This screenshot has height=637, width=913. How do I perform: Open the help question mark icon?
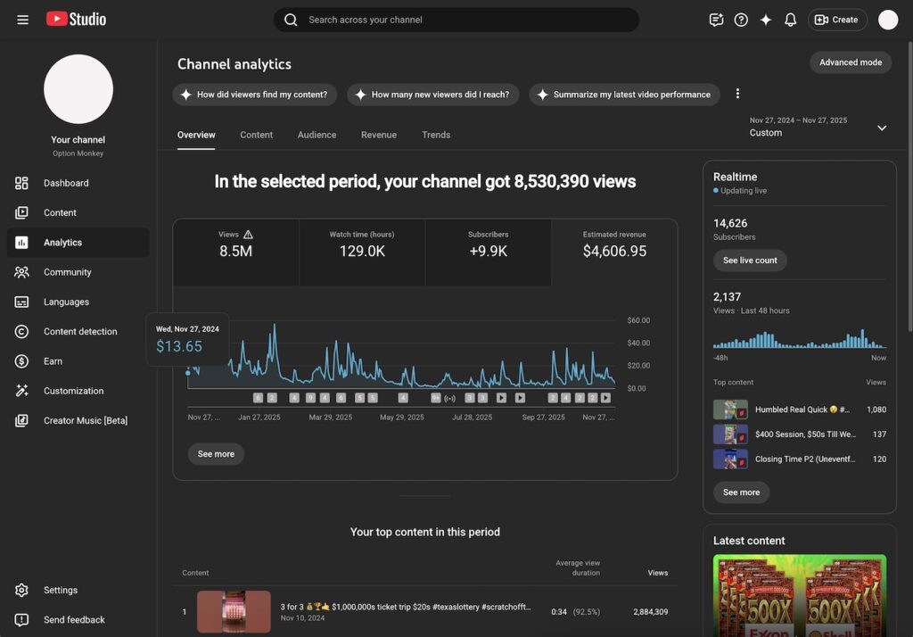741,20
